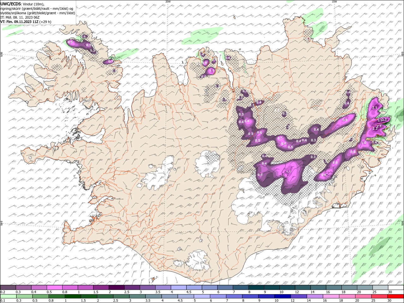Click the '20W' longitude label
The image size is (404, 303).
click(168, 2)
